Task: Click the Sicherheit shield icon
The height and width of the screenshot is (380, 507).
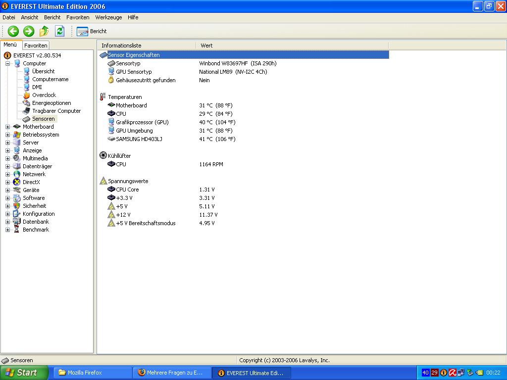Action: point(17,206)
